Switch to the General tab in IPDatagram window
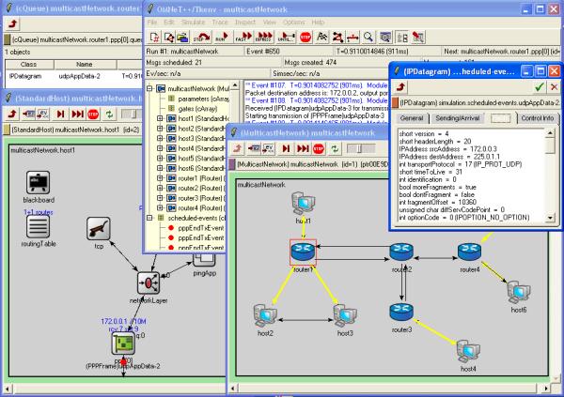Image resolution: width=564 pixels, height=397 pixels. 412,118
